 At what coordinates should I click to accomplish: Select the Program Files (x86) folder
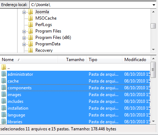(x=53, y=37)
